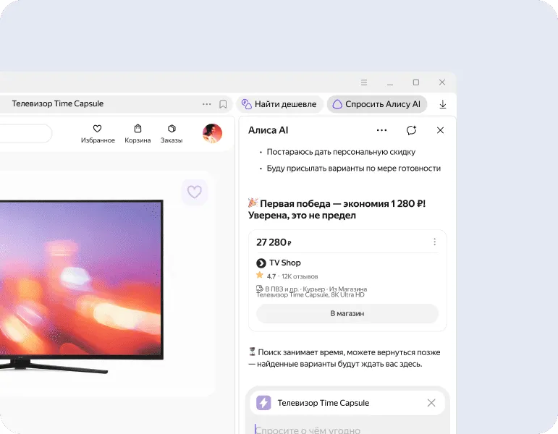Image resolution: width=558 pixels, height=434 pixels.
Task: Click the delivery options line В ПВЗ и др.
Action: coord(312,289)
